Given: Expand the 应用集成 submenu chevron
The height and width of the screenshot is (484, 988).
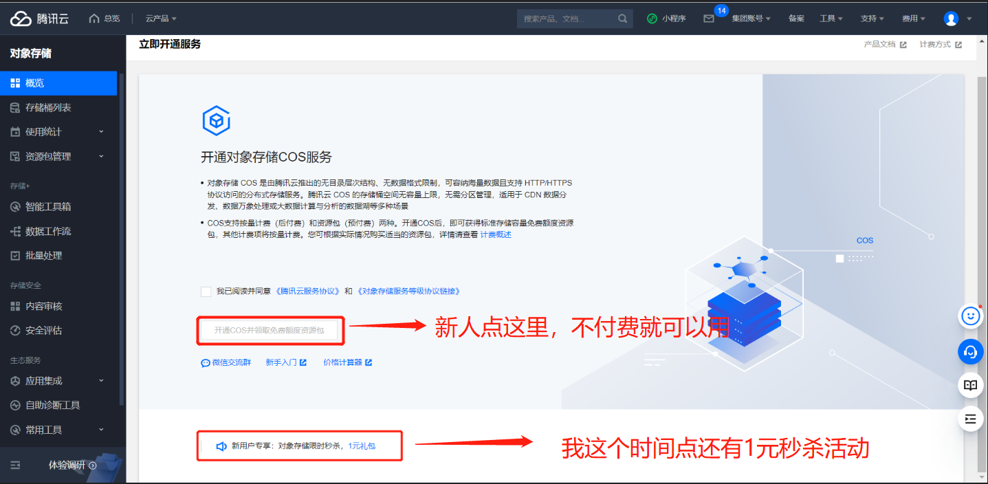Looking at the screenshot, I should point(101,380).
